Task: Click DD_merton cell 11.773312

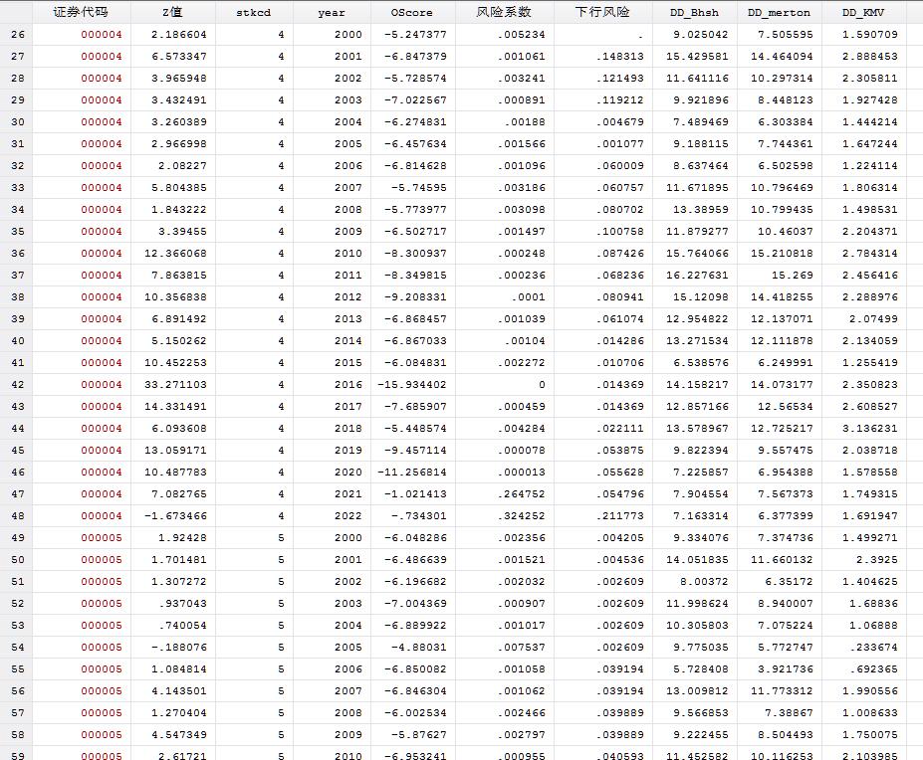Action: pos(782,691)
